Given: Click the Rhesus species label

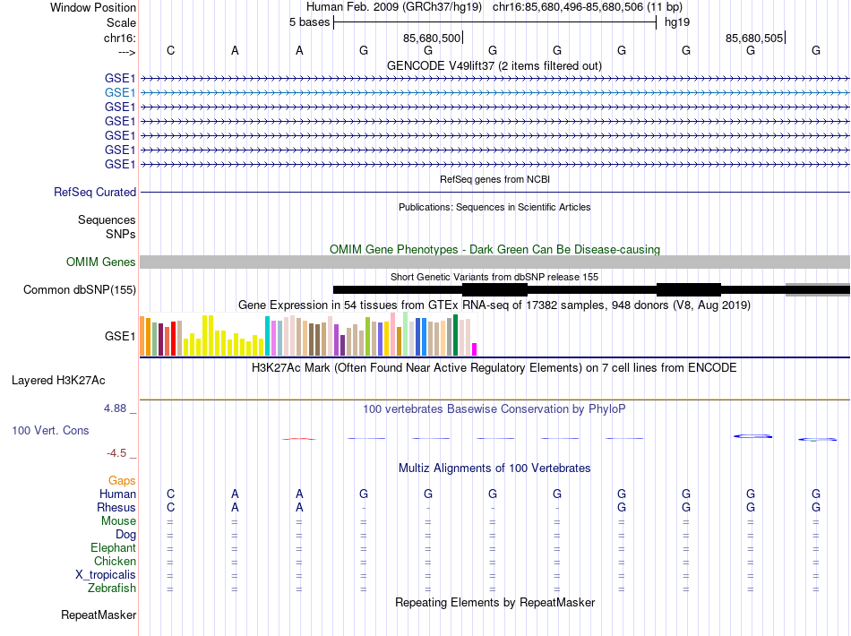Looking at the screenshot, I should click(x=116, y=507).
